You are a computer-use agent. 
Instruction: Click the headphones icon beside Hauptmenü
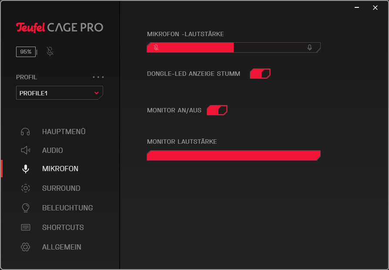26,132
